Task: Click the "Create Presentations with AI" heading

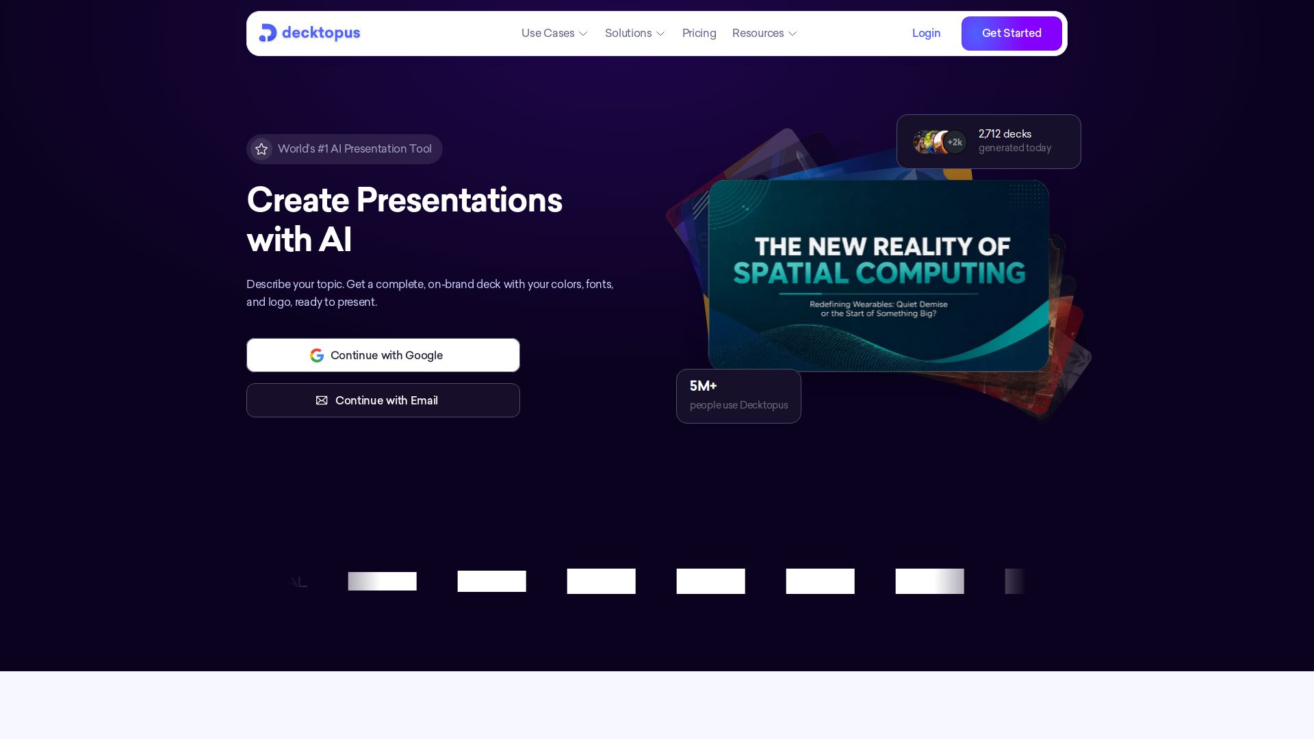Action: [x=404, y=220]
